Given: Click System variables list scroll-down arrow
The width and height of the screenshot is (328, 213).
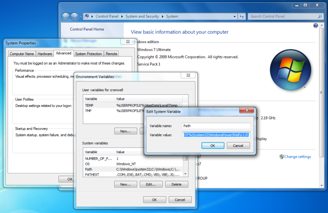Looking at the screenshot, I should click(x=185, y=174).
